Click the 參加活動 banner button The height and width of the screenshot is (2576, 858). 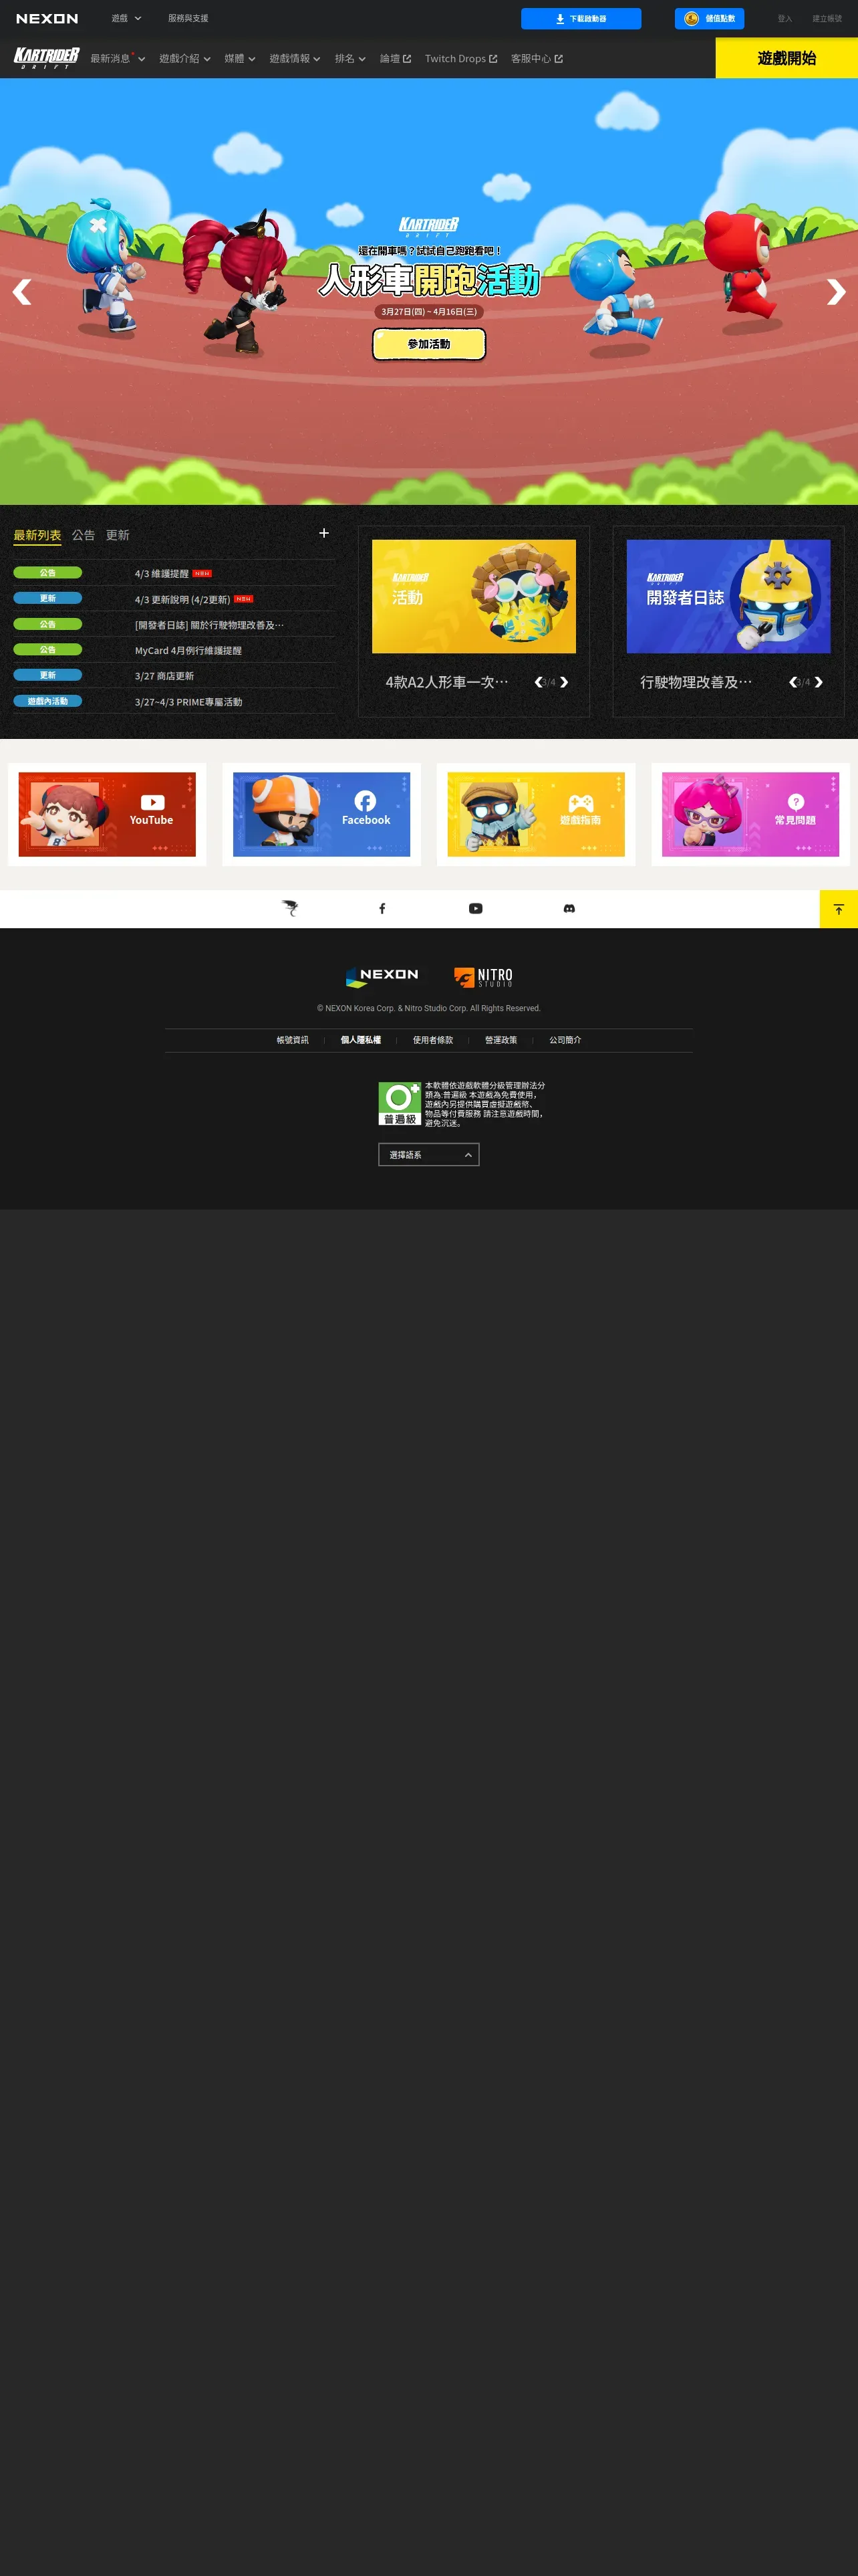[x=430, y=344]
